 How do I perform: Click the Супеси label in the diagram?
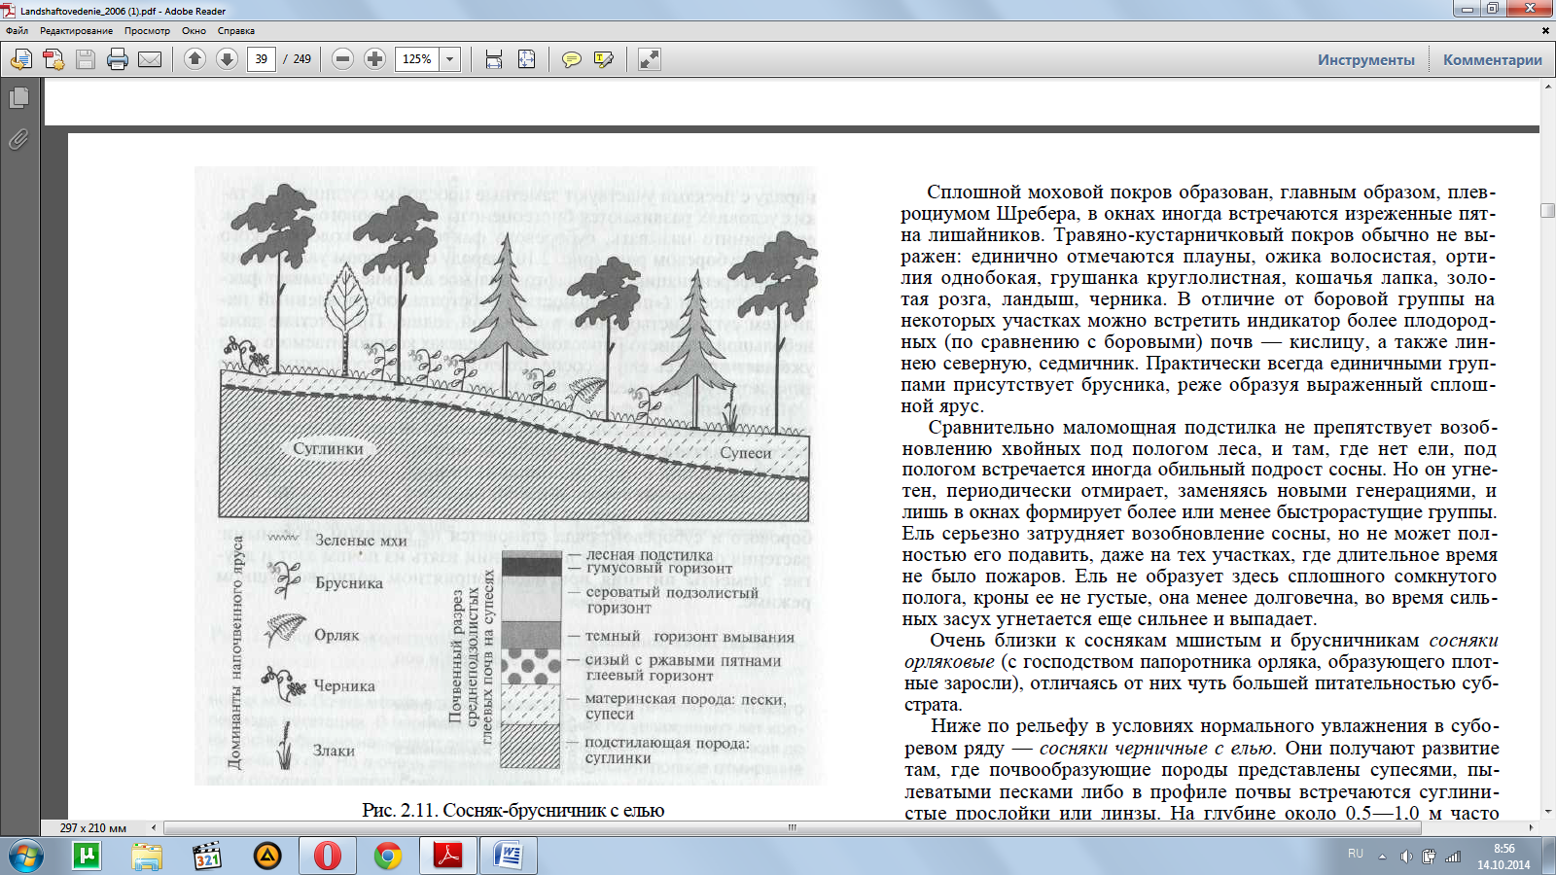pos(745,453)
